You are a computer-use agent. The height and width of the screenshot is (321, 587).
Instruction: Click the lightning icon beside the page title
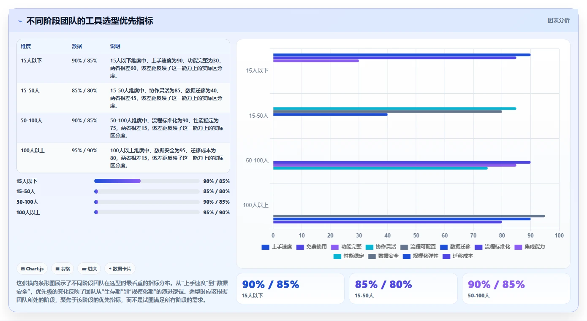coord(20,21)
